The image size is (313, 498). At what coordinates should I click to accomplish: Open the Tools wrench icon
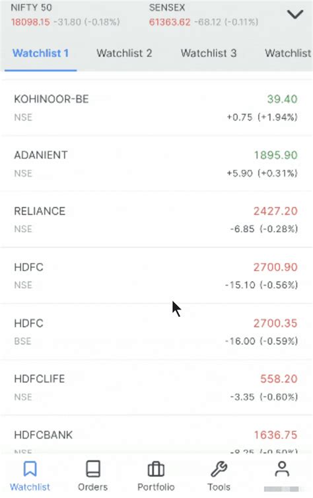(219, 469)
